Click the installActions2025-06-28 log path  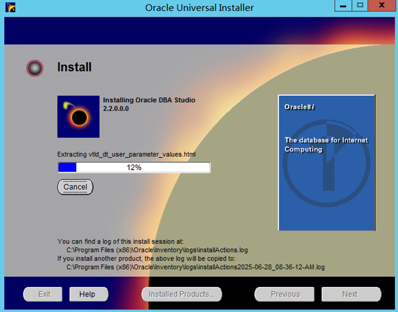(x=195, y=267)
